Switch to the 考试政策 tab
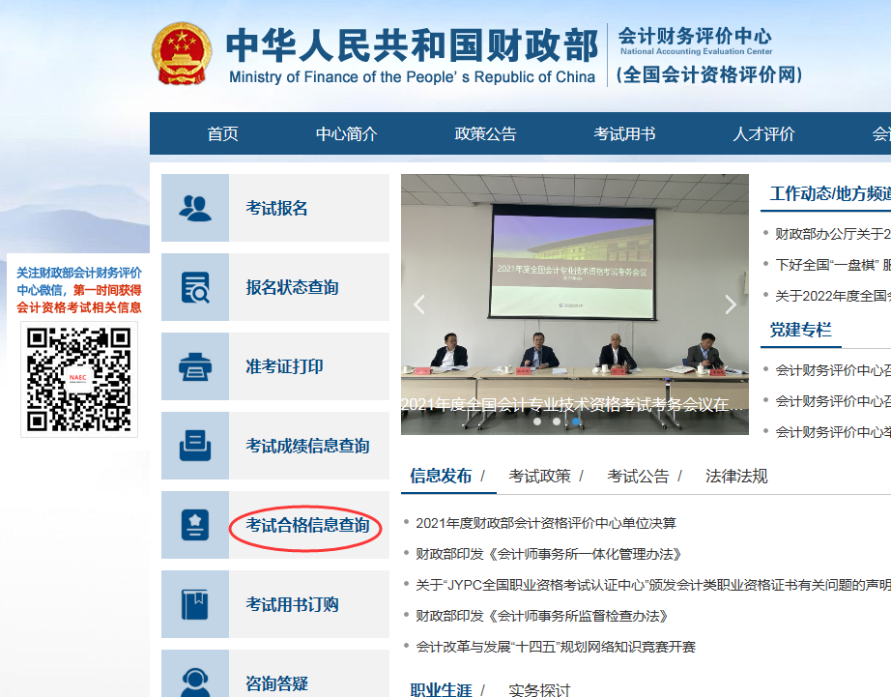 click(x=539, y=476)
